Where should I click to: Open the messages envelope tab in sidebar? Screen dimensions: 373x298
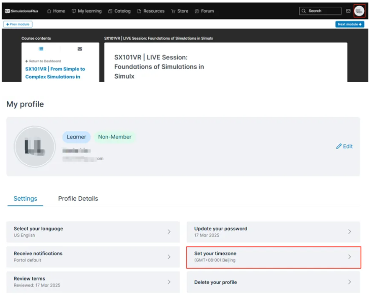coord(80,49)
